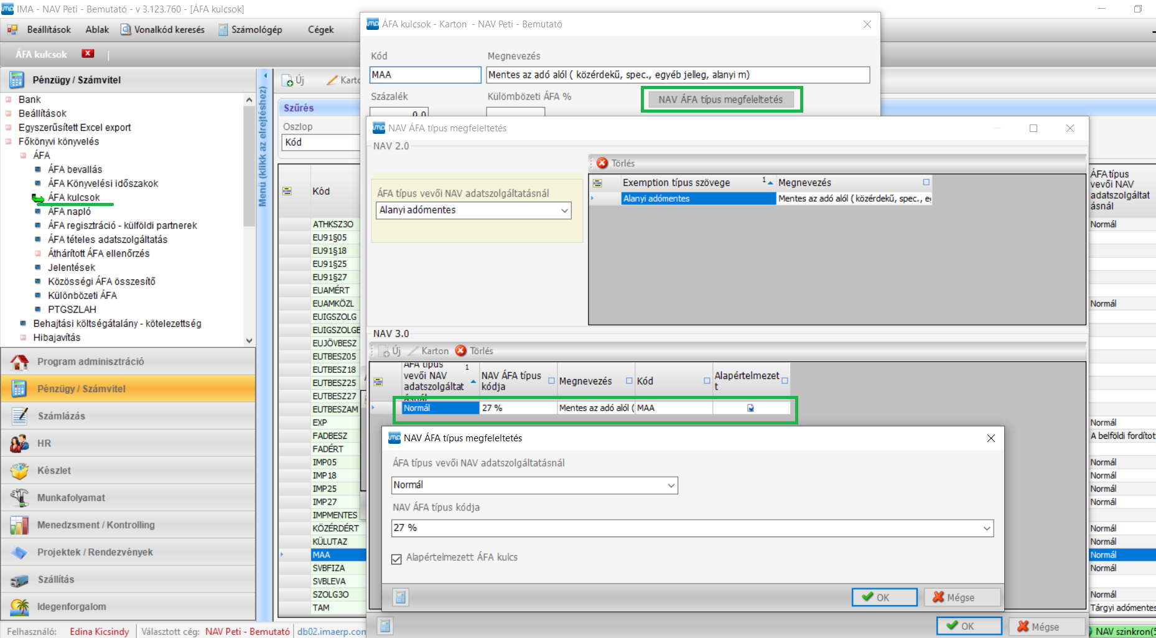The image size is (1156, 638).
Task: Toggle the Alapértelmezett ÁFA kulcs checkbox
Action: (396, 559)
